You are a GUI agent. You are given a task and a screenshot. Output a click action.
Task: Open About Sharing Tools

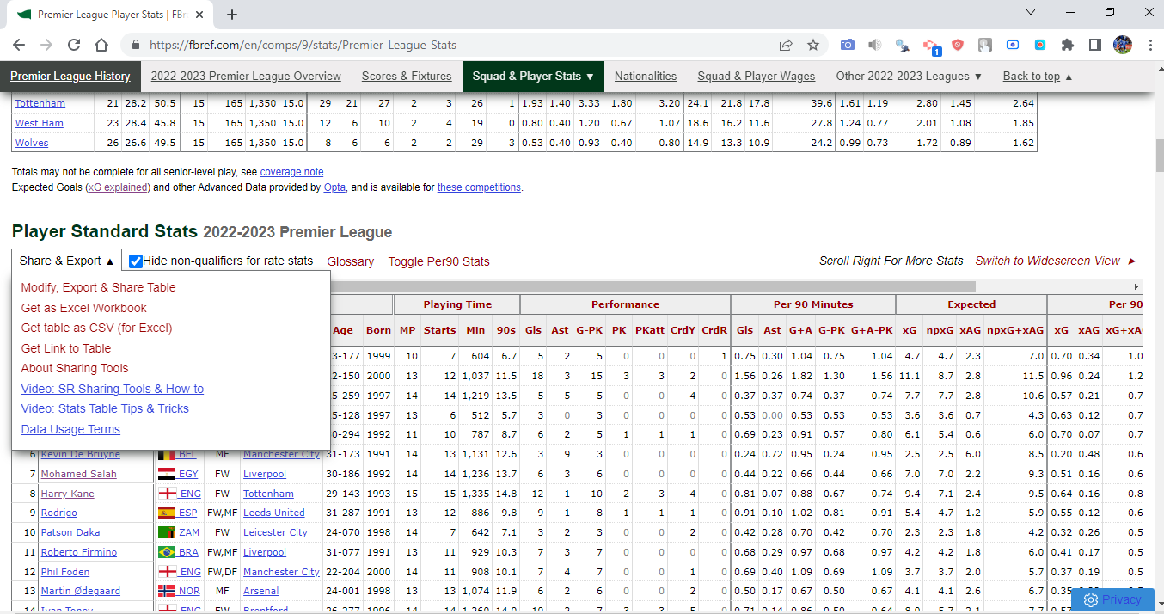coord(75,368)
